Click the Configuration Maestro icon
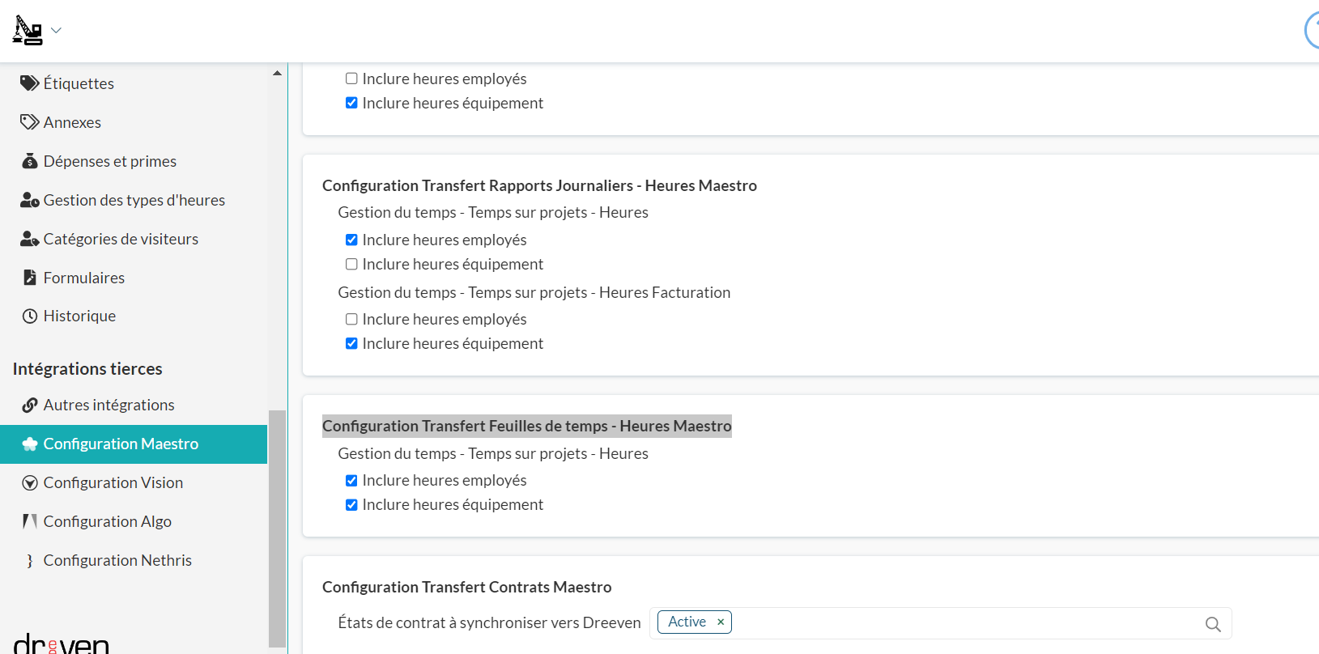The image size is (1319, 654). (30, 444)
